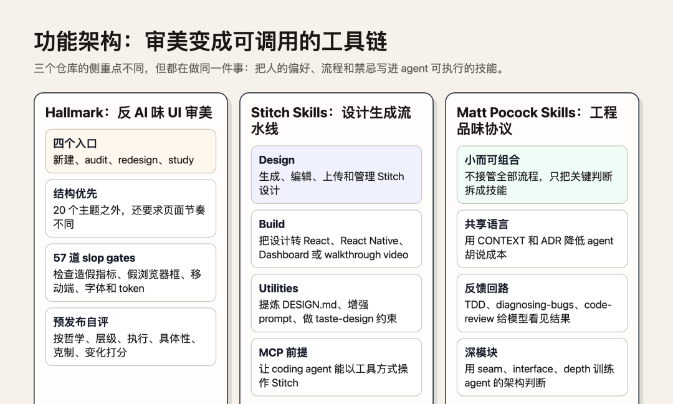Screen dimensions: 673x404
Task: Select the heading Matt Pocock Skills：工程品味协议
Action: pos(537,121)
